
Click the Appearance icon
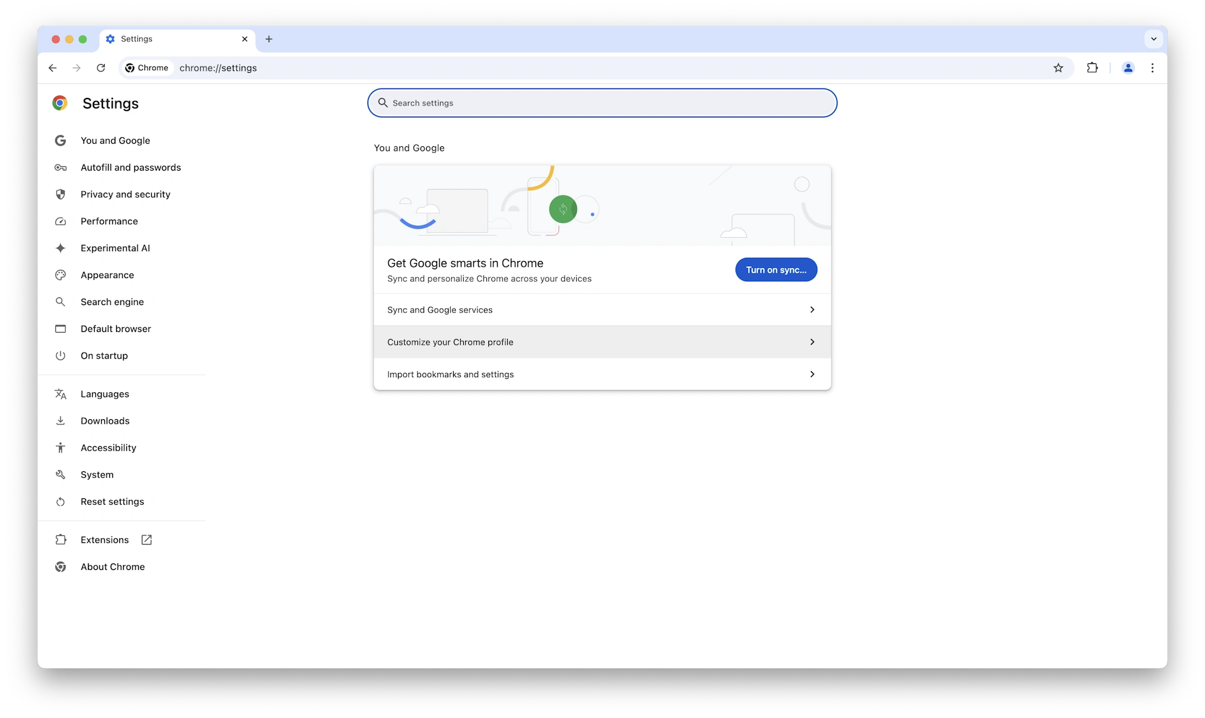[60, 274]
